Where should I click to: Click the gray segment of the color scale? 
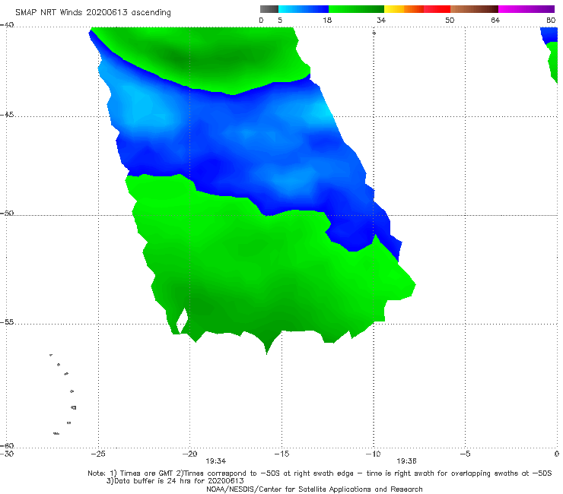[x=269, y=9]
